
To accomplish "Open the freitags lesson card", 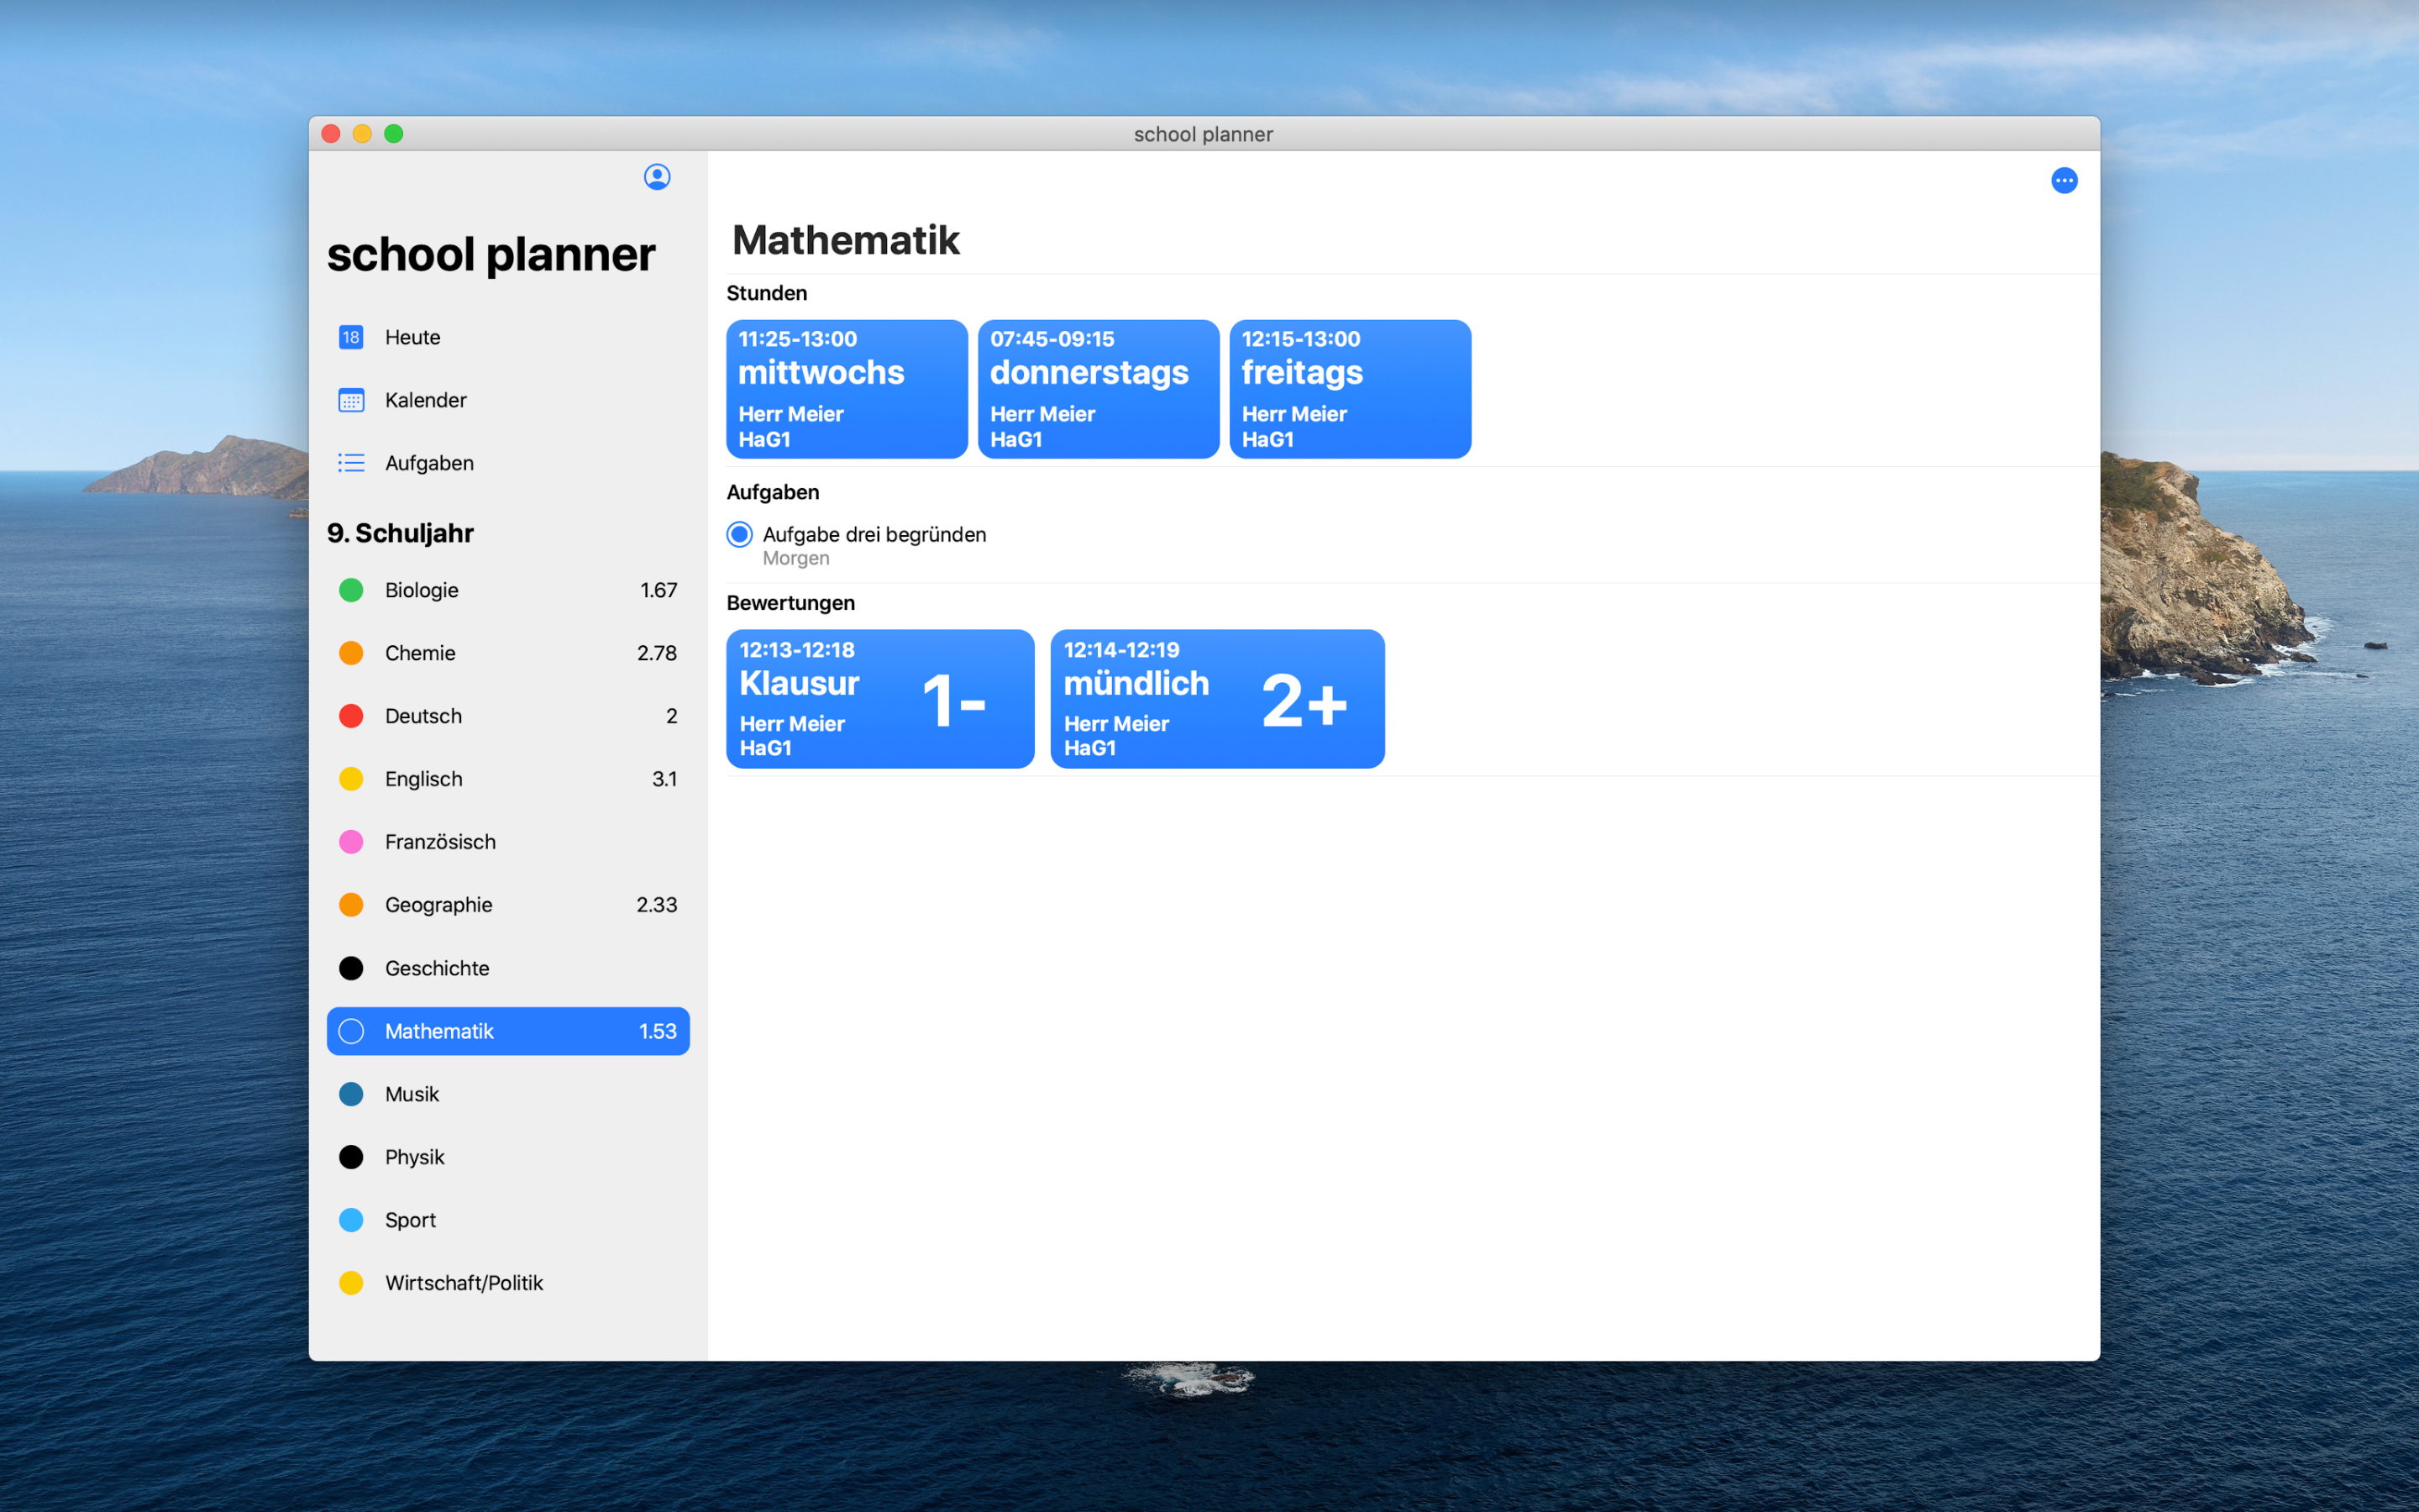I will pos(1351,389).
